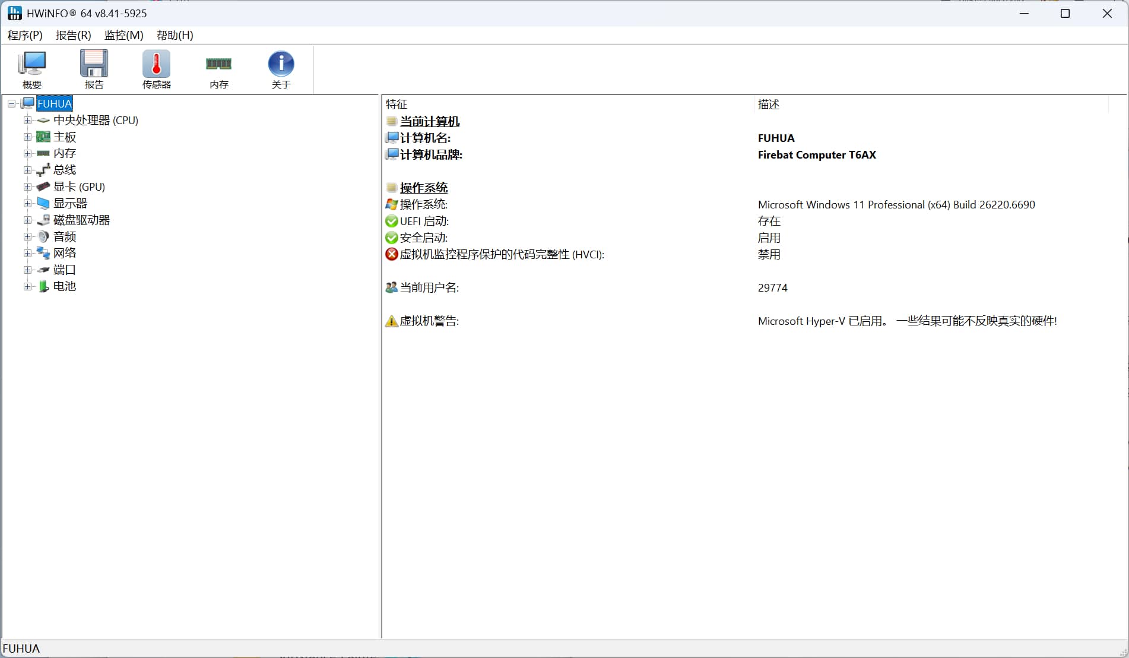Click the Windows 11 Professional build value
Screen dimensions: 1129x658
pyautogui.click(x=896, y=204)
